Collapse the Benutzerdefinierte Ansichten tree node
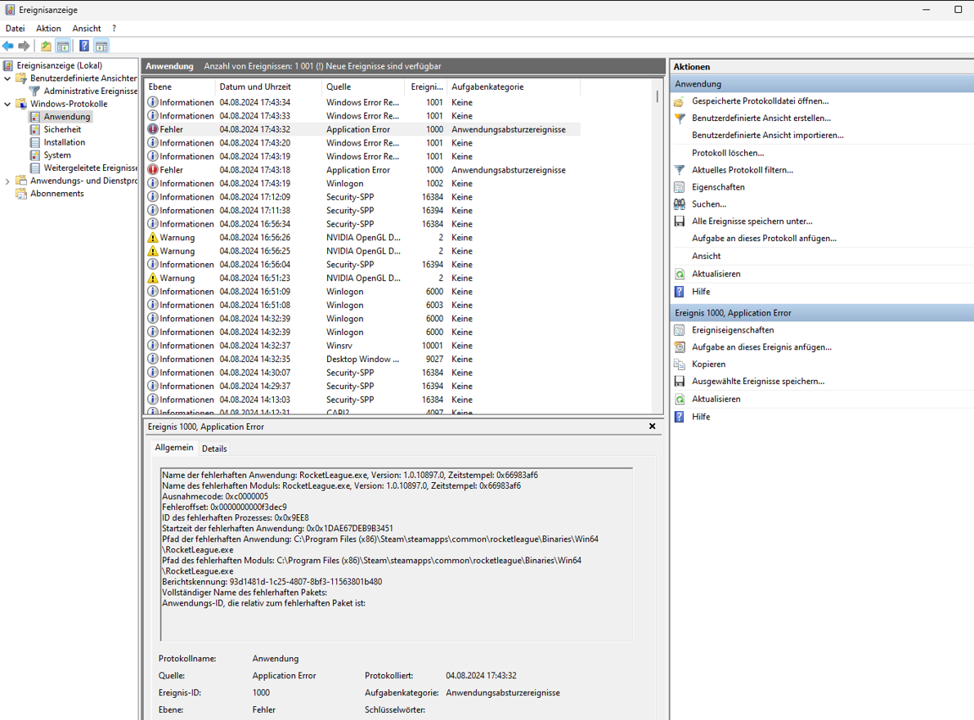 coord(7,78)
